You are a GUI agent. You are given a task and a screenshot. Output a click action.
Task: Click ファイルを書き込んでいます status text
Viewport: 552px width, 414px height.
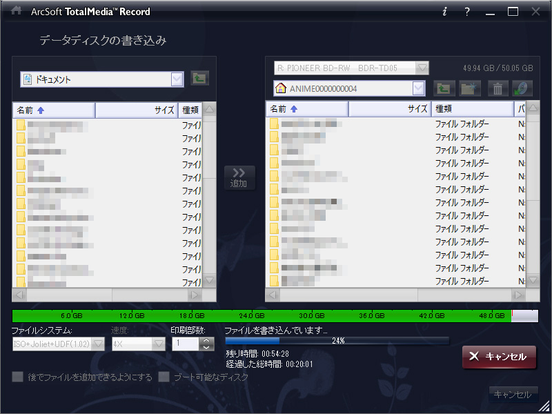[x=276, y=331]
